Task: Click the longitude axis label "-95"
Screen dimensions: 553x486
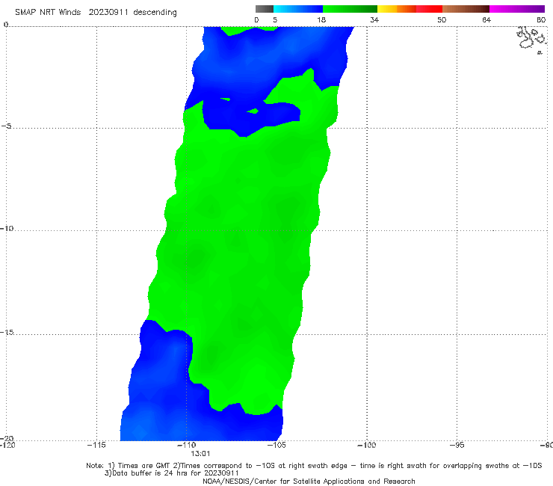Action: point(457,445)
